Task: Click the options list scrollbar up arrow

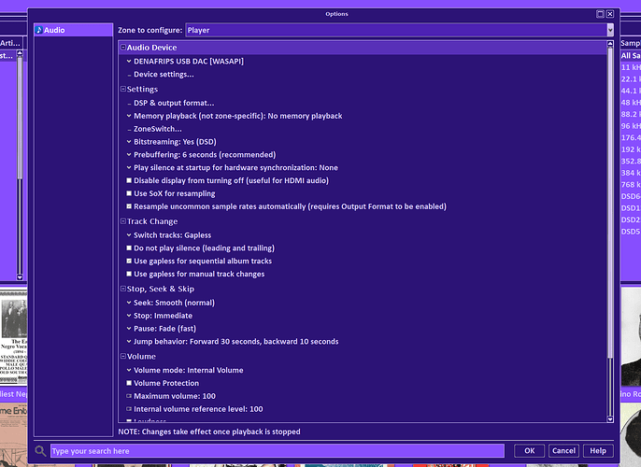Action: [610, 43]
